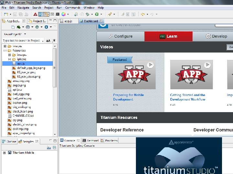Select black_heart.png file
The image size is (233, 174).
click(23, 111)
